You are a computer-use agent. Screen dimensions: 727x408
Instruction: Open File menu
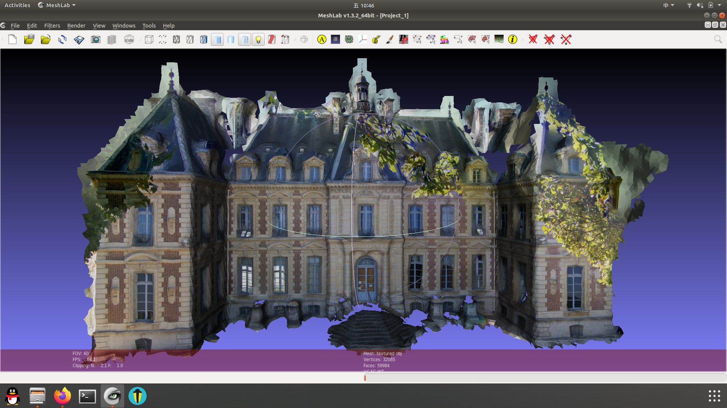[15, 26]
